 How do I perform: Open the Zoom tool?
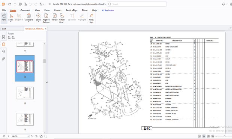click(x=38, y=18)
